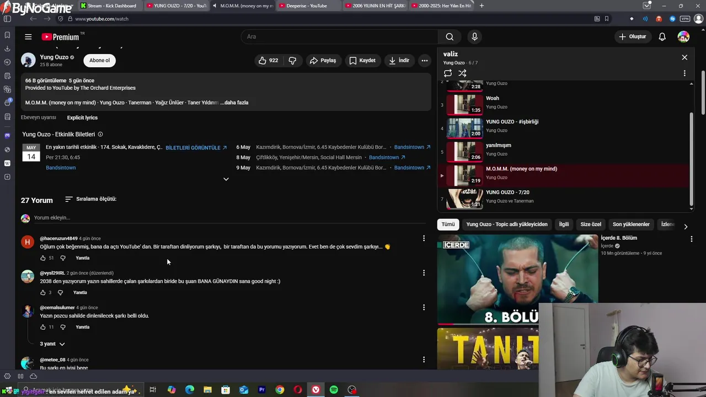This screenshot has height=397, width=706.
Task: Open File Explorer from the taskbar
Action: 207,390
